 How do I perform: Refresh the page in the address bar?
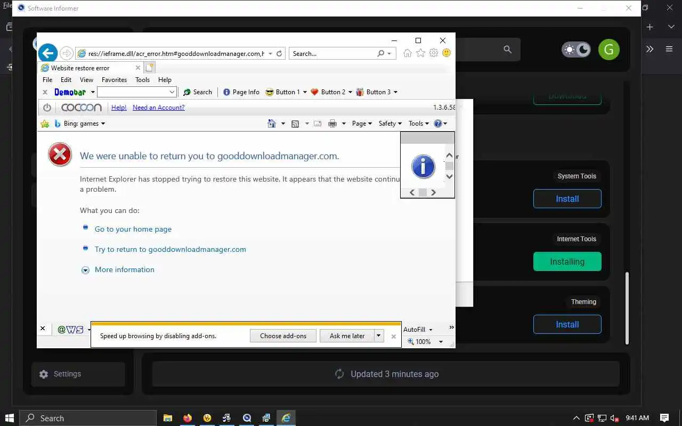[x=279, y=53]
